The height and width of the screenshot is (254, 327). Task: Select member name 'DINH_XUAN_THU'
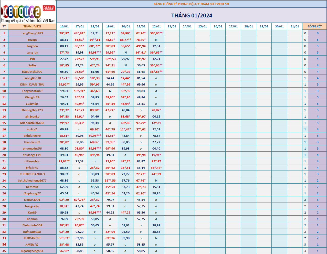pyautogui.click(x=32, y=84)
